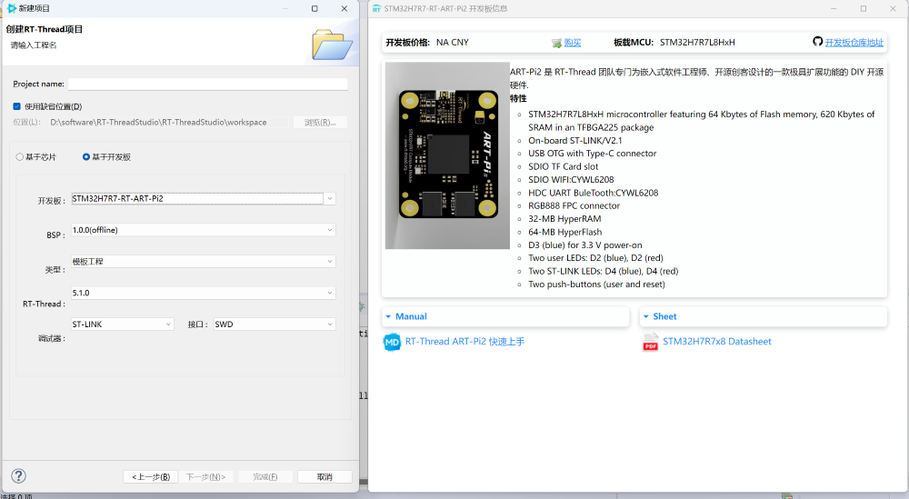Click the previous step back button
Screen dimensions: 909x499
click(151, 476)
